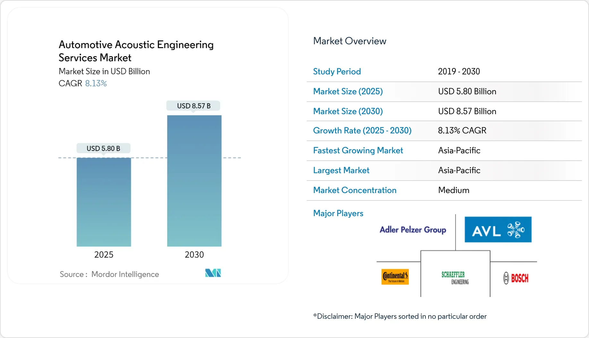Screen dimensions: 589x338
Task: Click the Major Players label
Action: pyautogui.click(x=338, y=213)
